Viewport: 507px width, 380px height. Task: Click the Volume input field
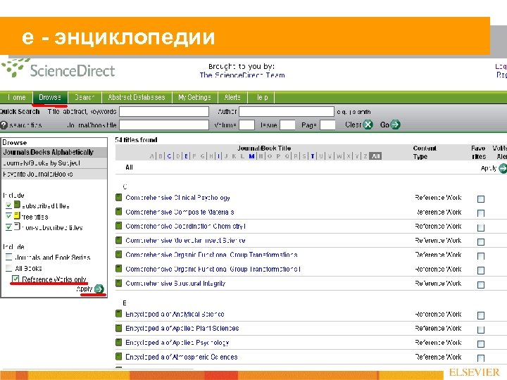[246, 125]
